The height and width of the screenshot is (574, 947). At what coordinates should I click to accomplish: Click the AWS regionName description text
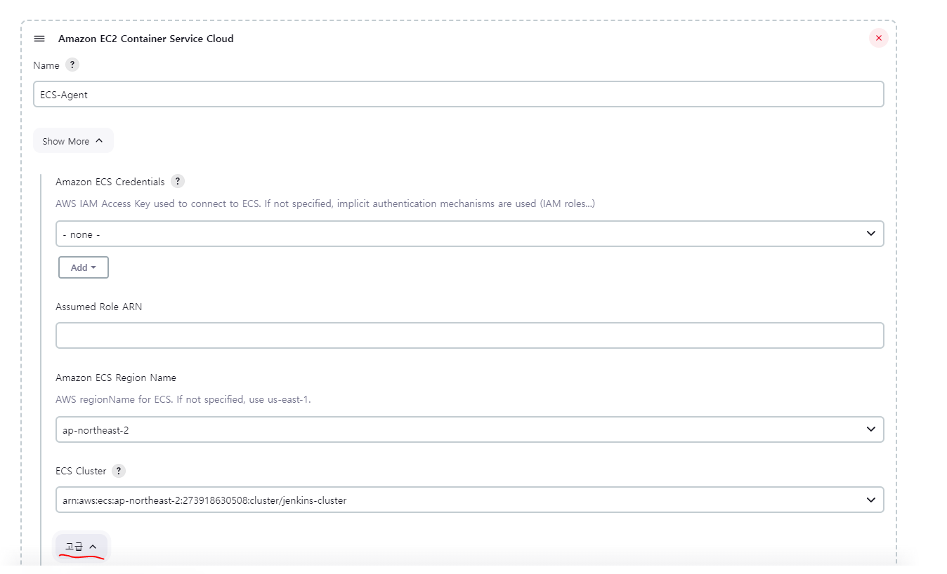click(x=183, y=399)
